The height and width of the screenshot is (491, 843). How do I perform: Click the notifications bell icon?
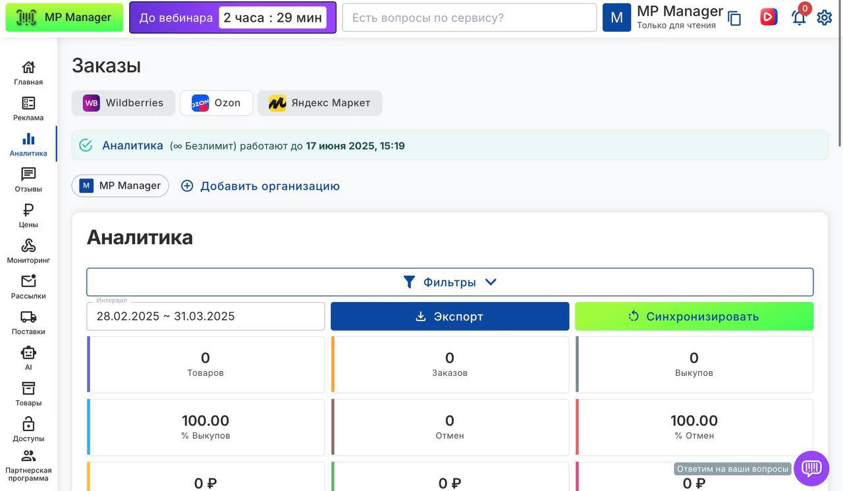[x=799, y=18]
